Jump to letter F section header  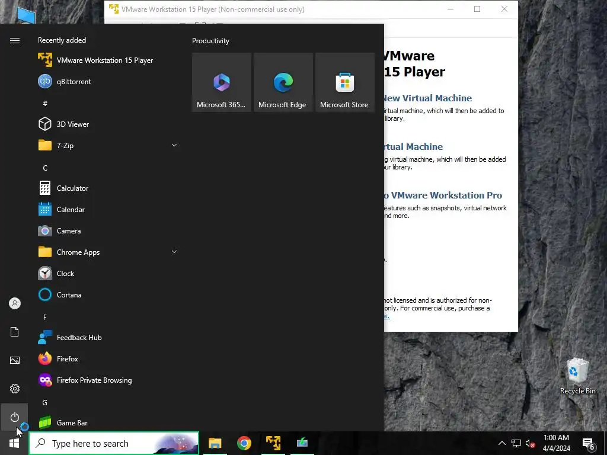(x=45, y=318)
